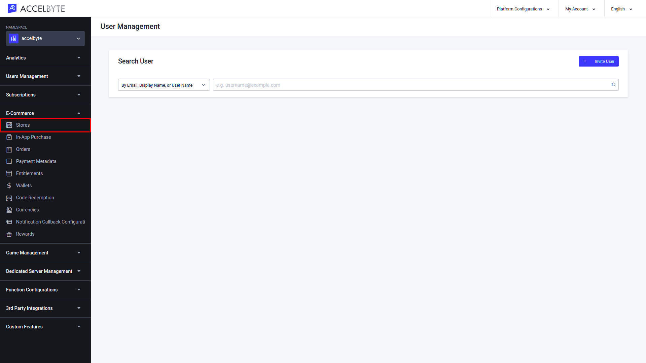Viewport: 646px width, 363px height.
Task: Select the English language toggle
Action: click(x=621, y=9)
